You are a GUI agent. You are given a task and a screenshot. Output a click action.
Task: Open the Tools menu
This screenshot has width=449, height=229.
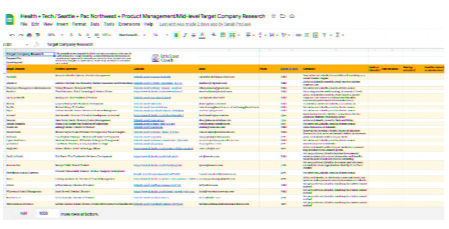click(x=109, y=24)
